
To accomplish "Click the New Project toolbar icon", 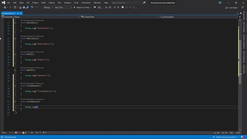I will pyautogui.click(x=15, y=7).
